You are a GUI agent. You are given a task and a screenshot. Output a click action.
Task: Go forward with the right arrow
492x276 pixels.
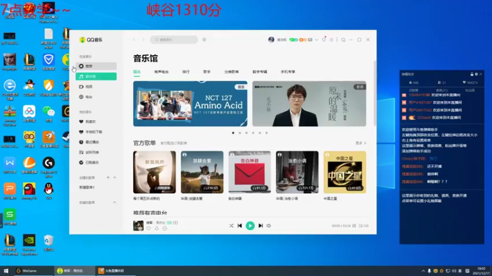click(x=143, y=40)
